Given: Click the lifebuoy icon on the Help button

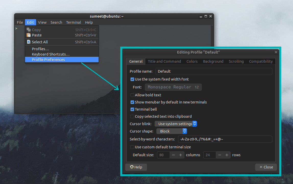Looking at the screenshot, I should (131, 167).
